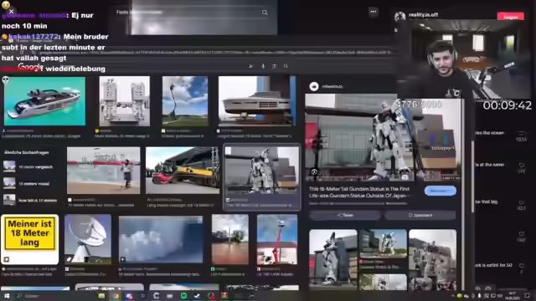Open the 'Meiner ist 18 Meter lang' thumbnail

click(30, 239)
